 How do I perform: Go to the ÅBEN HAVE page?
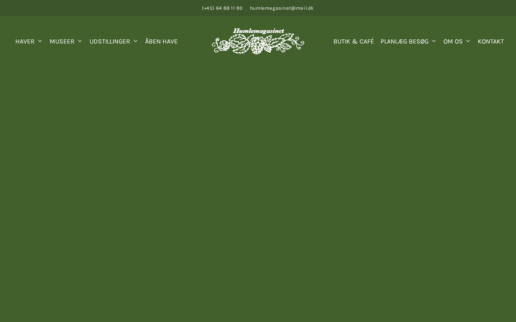(x=161, y=41)
